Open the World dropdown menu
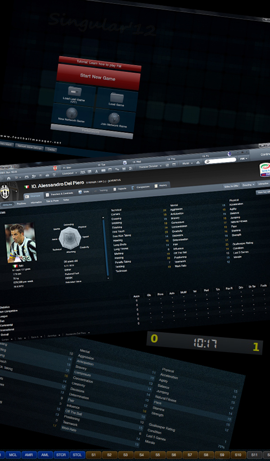The width and height of the screenshot is (270, 461). coord(187,163)
